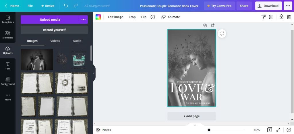Click the Download button
Screen dimensions: 294x134
(268, 6)
